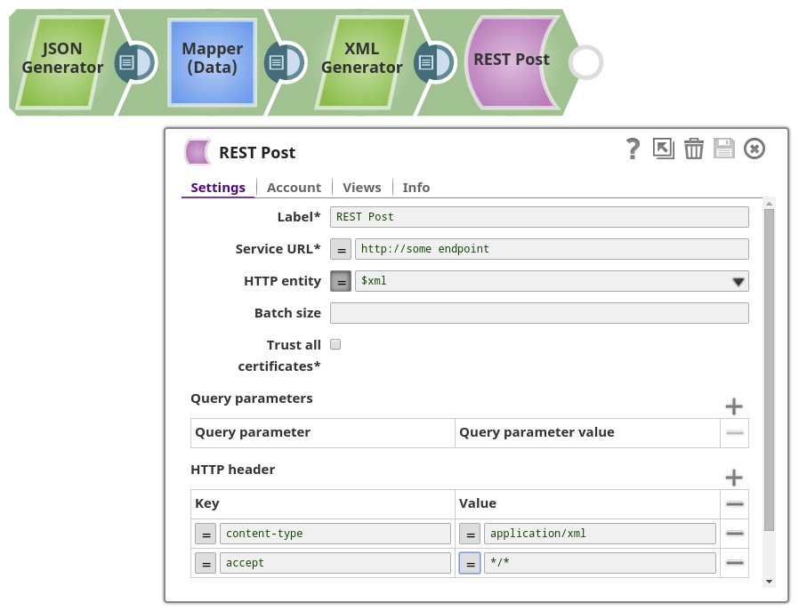Toggle expression button for Service URL
The image size is (799, 611).
pos(341,249)
